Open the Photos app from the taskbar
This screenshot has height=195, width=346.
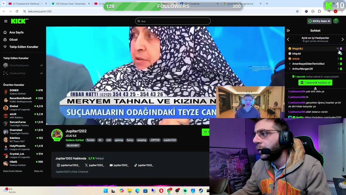pos(193,191)
